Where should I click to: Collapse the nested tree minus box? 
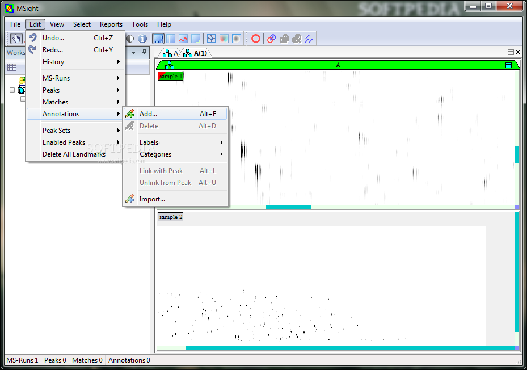tap(23, 99)
